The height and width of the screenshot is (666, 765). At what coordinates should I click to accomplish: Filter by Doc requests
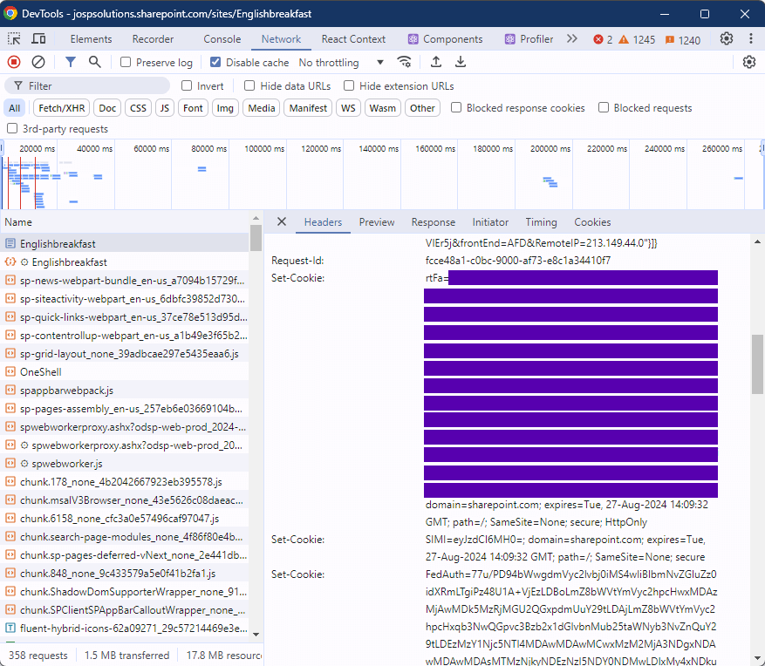pos(107,108)
